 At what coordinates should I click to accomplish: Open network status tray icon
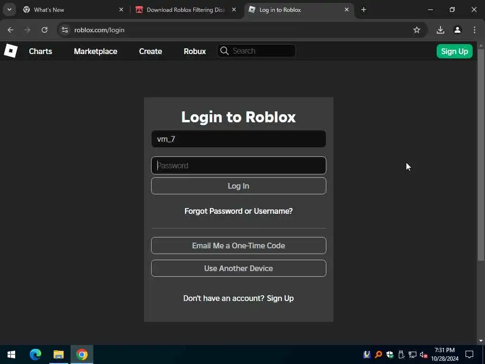click(413, 355)
